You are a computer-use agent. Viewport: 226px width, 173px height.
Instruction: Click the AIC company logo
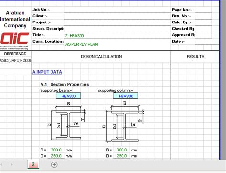tap(15, 41)
